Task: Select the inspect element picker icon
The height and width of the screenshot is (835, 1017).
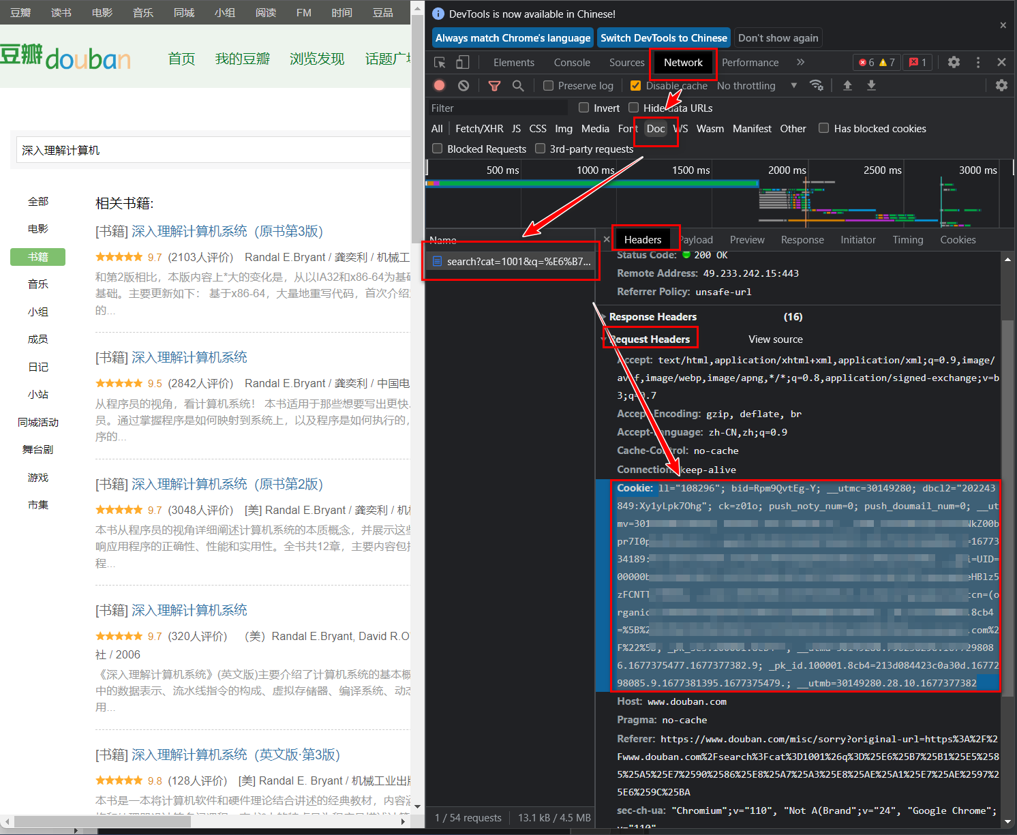Action: [x=440, y=63]
